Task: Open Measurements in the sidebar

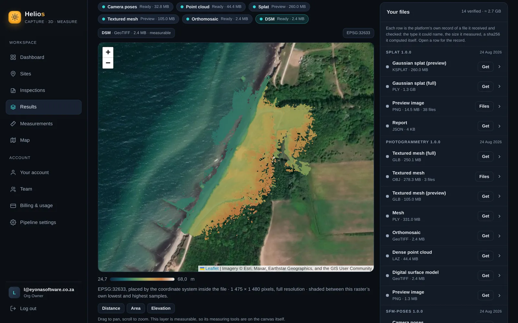Action: coord(44,124)
